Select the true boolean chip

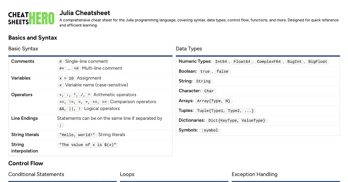[x=205, y=71]
